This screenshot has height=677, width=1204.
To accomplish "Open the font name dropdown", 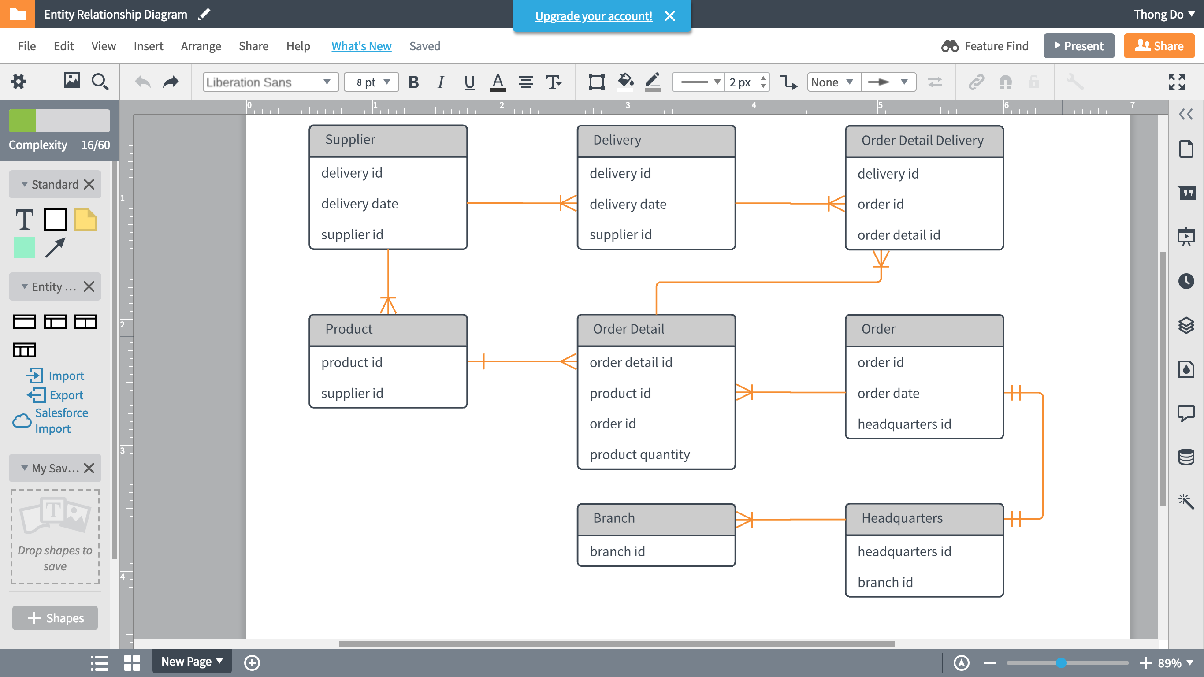I will tap(269, 81).
